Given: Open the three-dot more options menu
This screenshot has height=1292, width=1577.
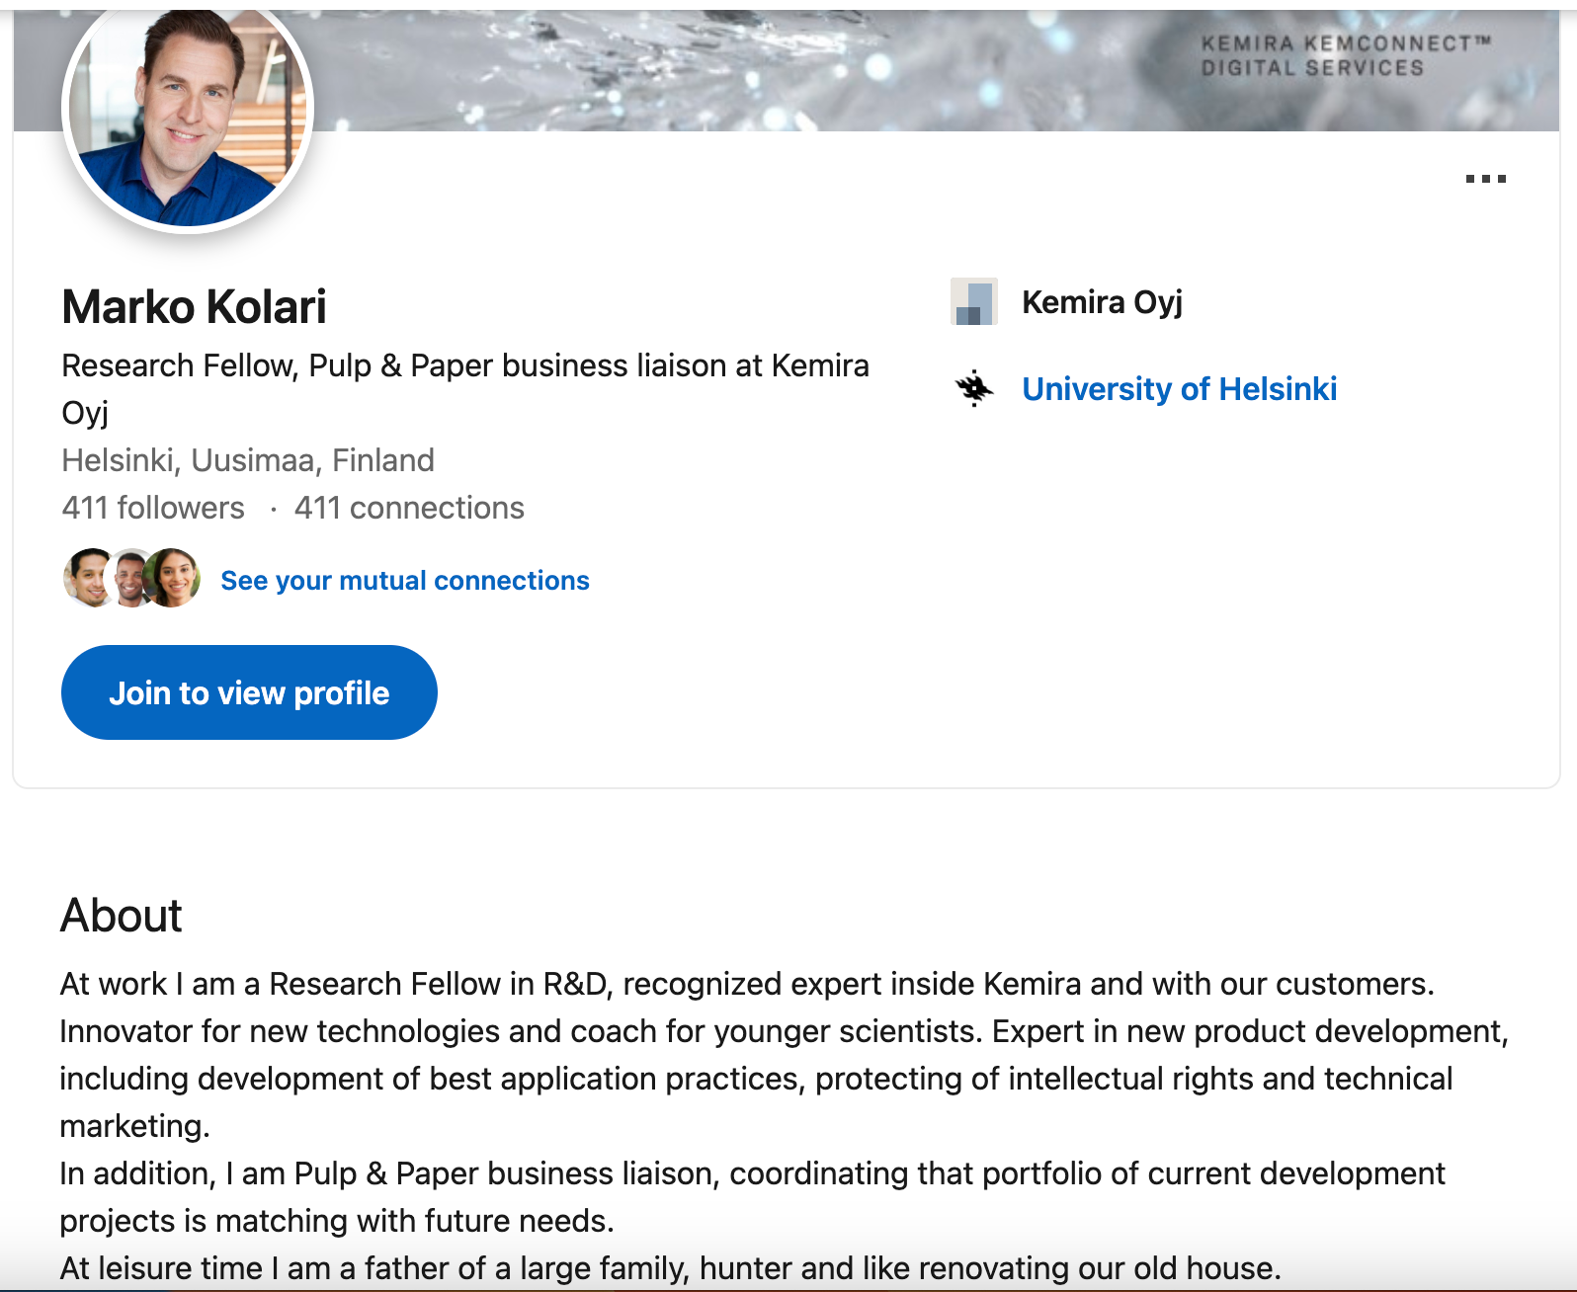Looking at the screenshot, I should pyautogui.click(x=1485, y=179).
